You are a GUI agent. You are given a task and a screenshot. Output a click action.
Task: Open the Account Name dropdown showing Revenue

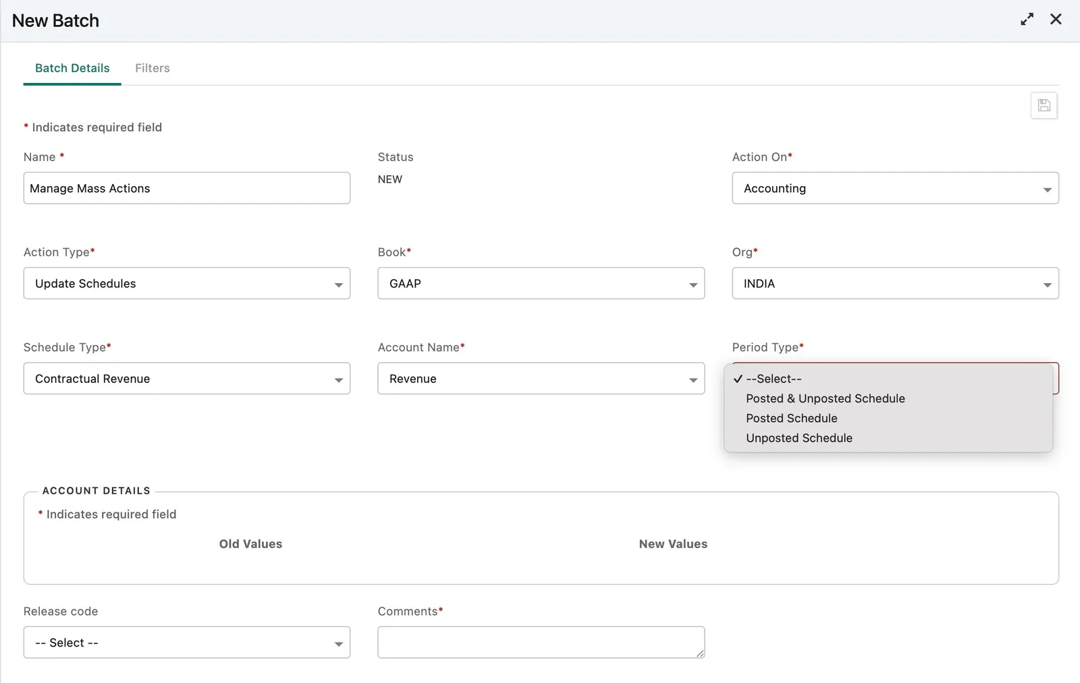(x=541, y=378)
